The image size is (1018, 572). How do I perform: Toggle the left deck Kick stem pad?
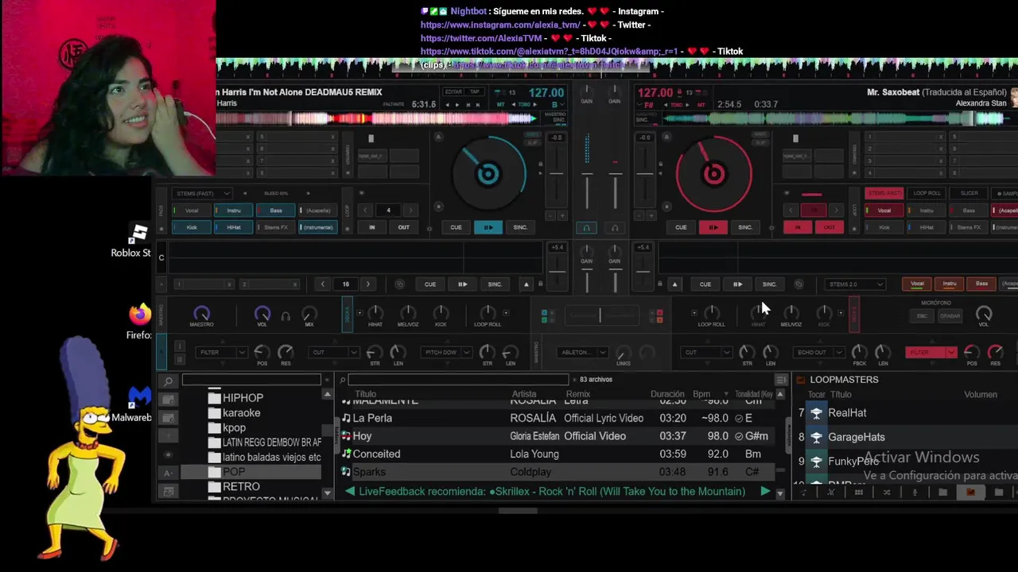click(x=192, y=227)
